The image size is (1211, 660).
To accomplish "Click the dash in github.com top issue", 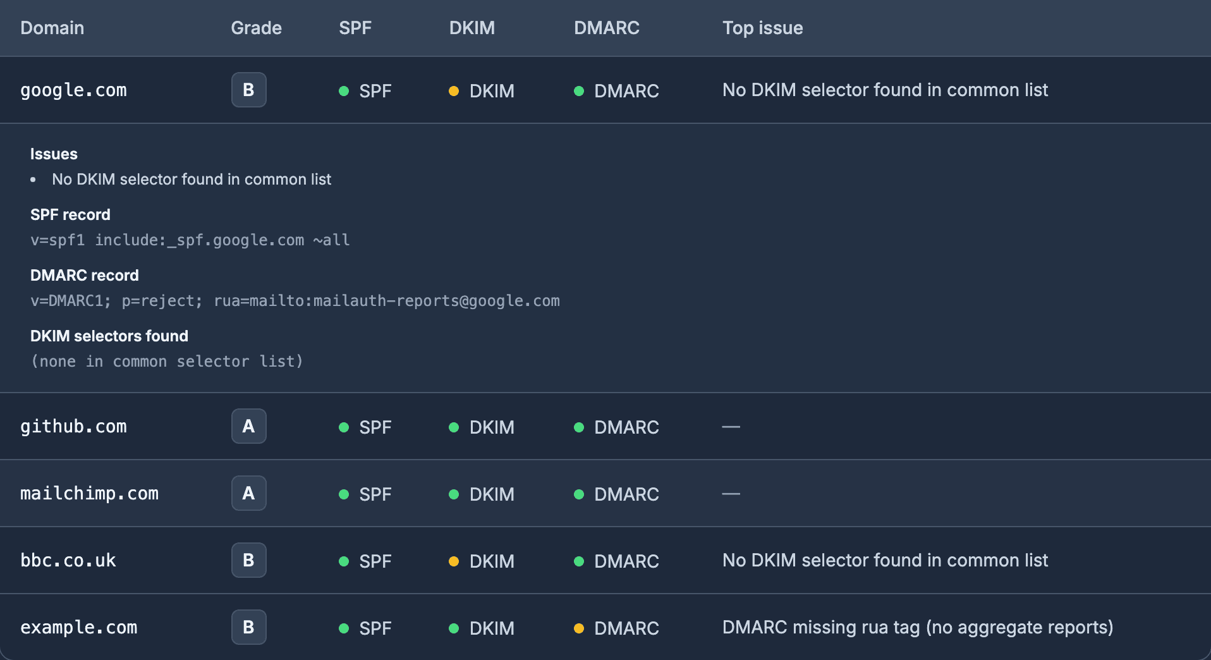I will pos(731,427).
